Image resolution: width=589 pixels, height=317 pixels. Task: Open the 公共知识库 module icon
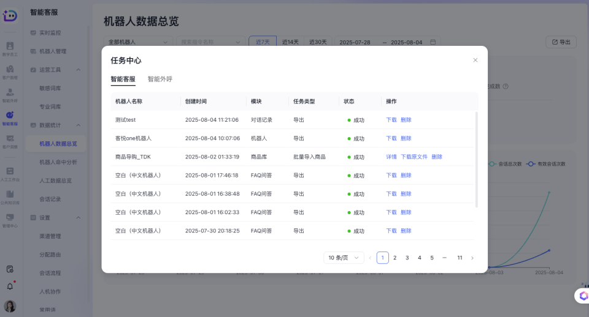(10, 197)
